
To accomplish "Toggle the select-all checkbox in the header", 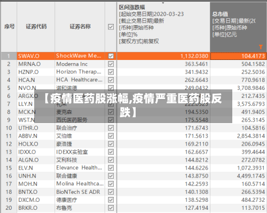I will click(x=111, y=27).
